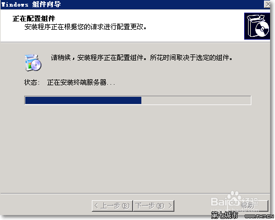Click the 请稍候 instruction message
275x220 pixels.
(141, 58)
